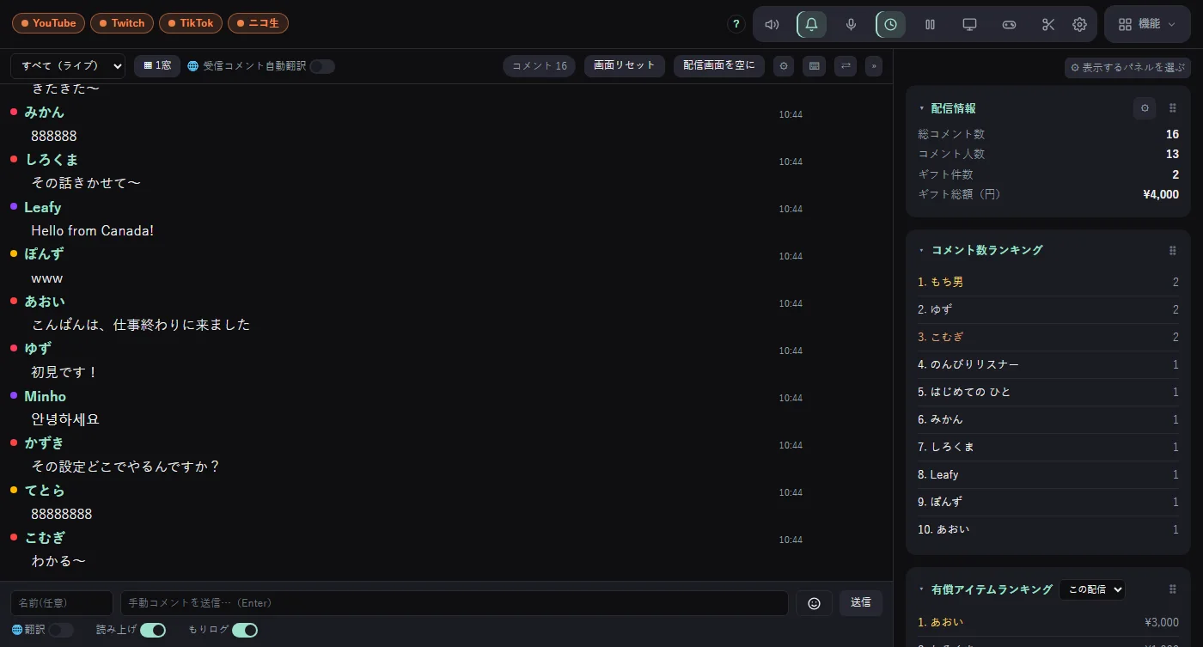Open the 機能 menu dropdown
This screenshot has height=647, width=1203.
tap(1147, 24)
